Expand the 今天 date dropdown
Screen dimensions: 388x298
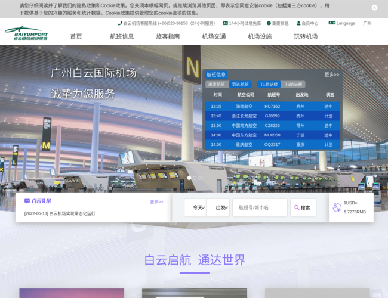tap(195, 207)
